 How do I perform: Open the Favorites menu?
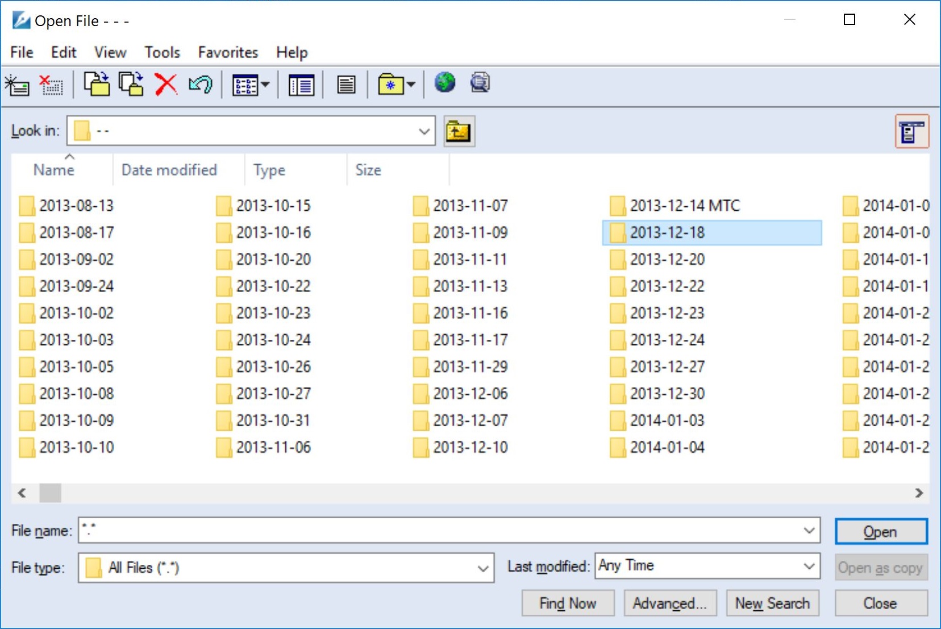point(228,52)
